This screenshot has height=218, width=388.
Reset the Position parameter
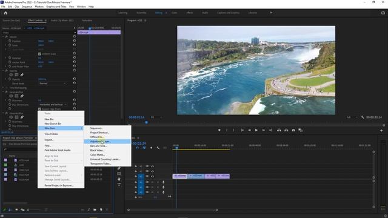coord(74,41)
